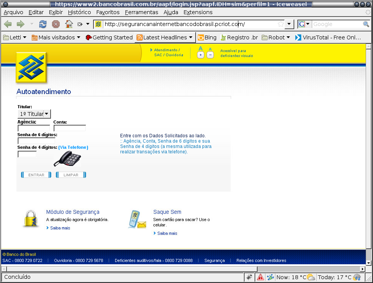Click Saiba mais under Saque Sem
The height and width of the screenshot is (283, 373).
pyautogui.click(x=165, y=233)
